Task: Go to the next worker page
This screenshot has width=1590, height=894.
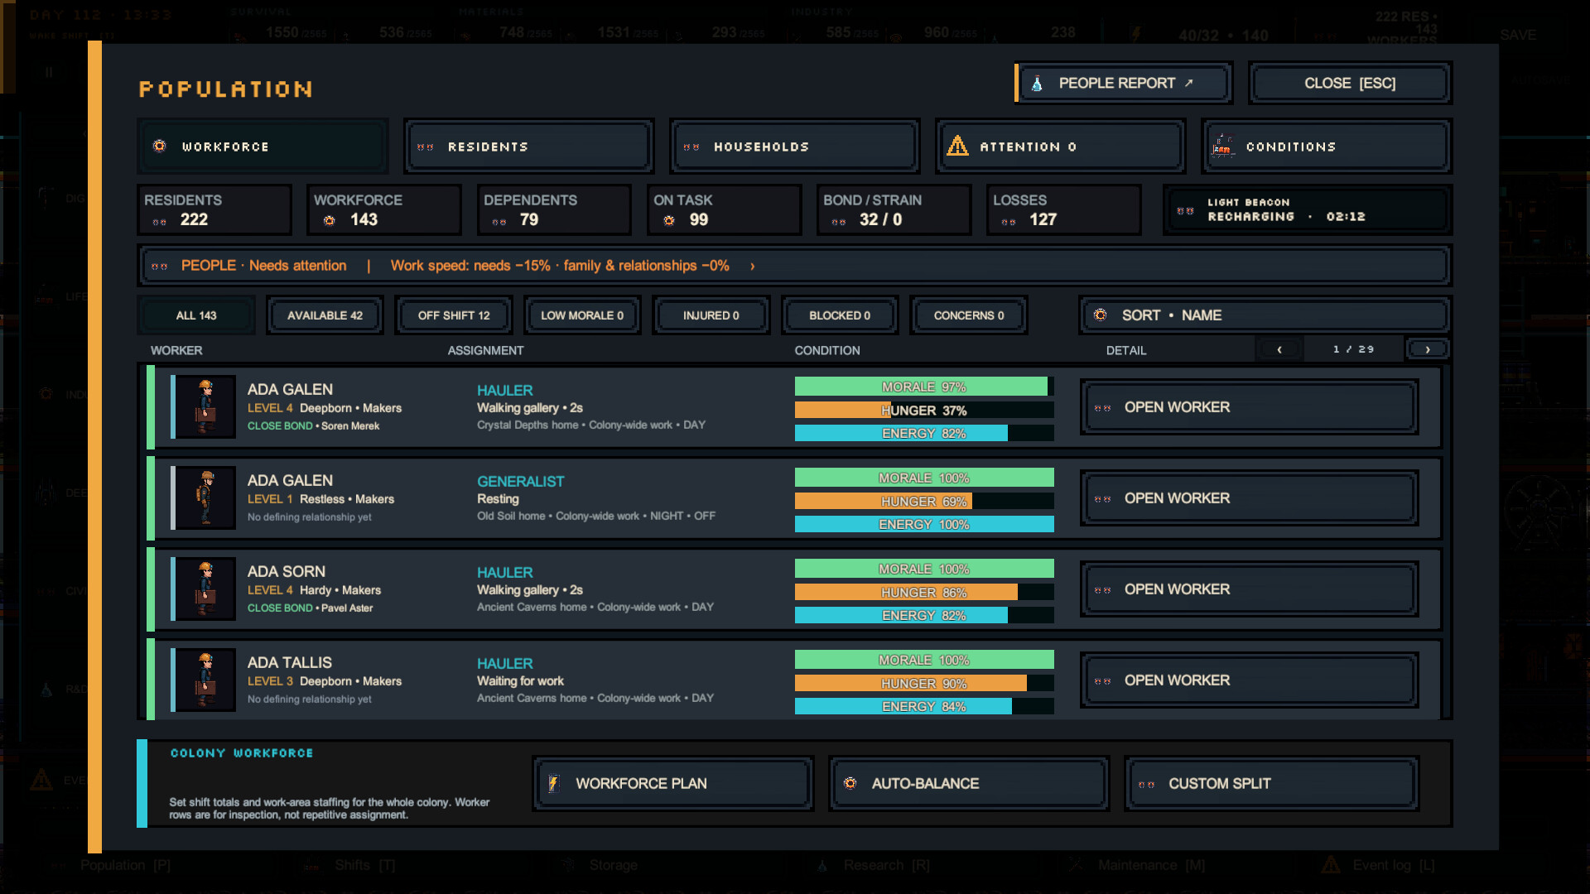Action: tap(1428, 350)
